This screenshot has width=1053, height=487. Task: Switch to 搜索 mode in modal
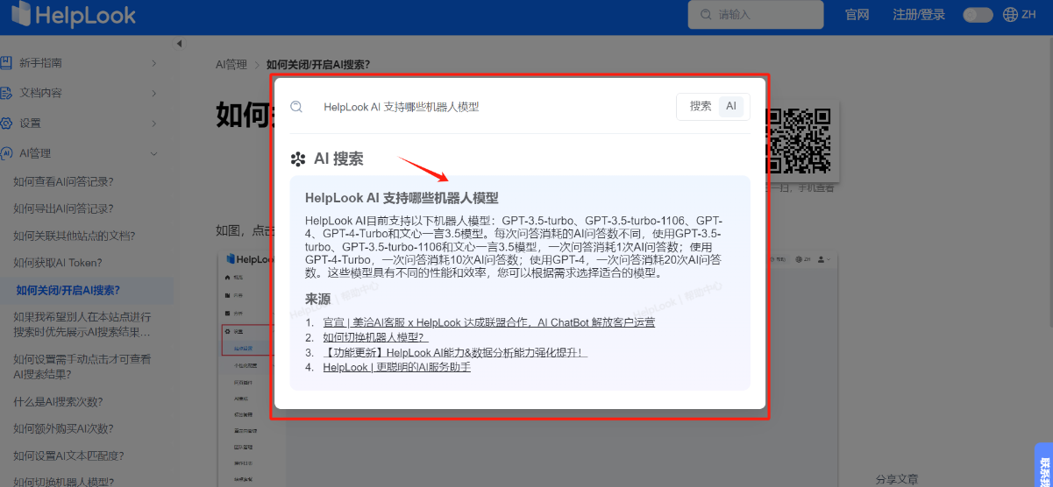701,106
